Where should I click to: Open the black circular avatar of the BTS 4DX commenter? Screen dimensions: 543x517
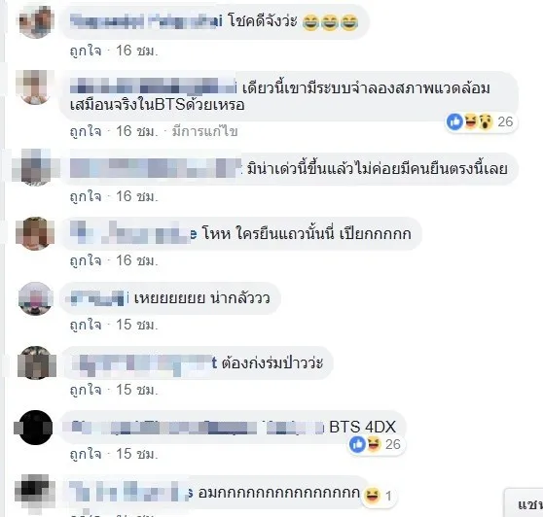(35, 427)
